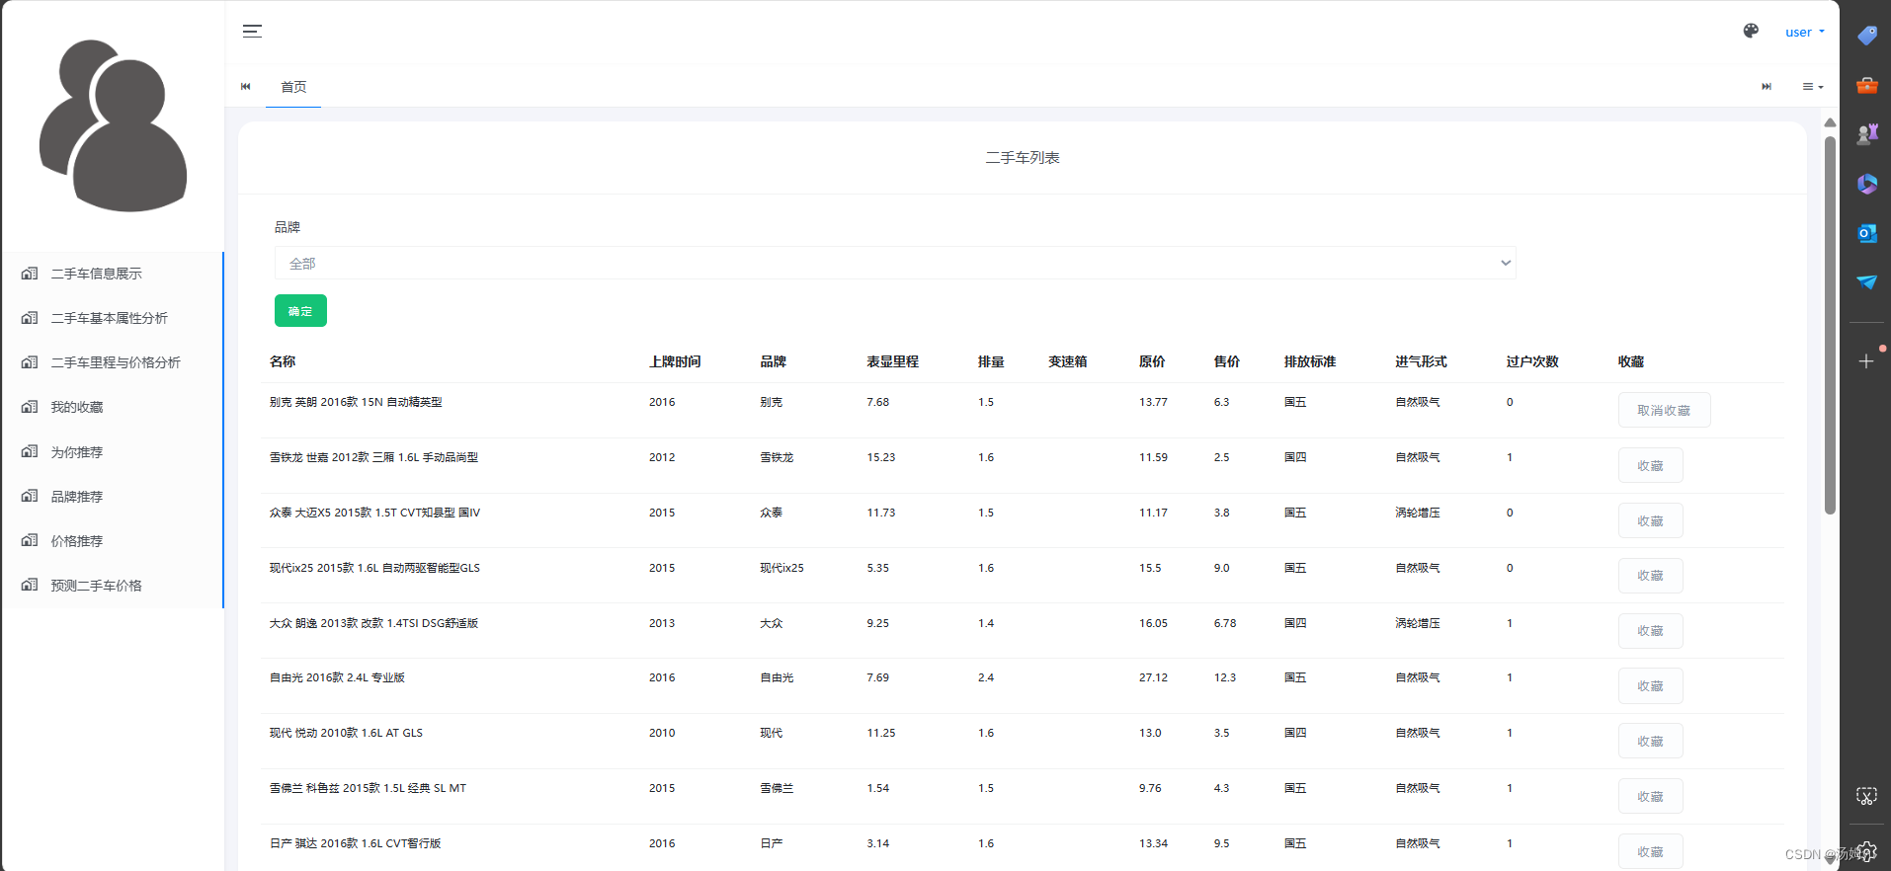Screen dimensions: 1891x871
Task: Click the chart icon beside 我的收藏
Action: (30, 407)
